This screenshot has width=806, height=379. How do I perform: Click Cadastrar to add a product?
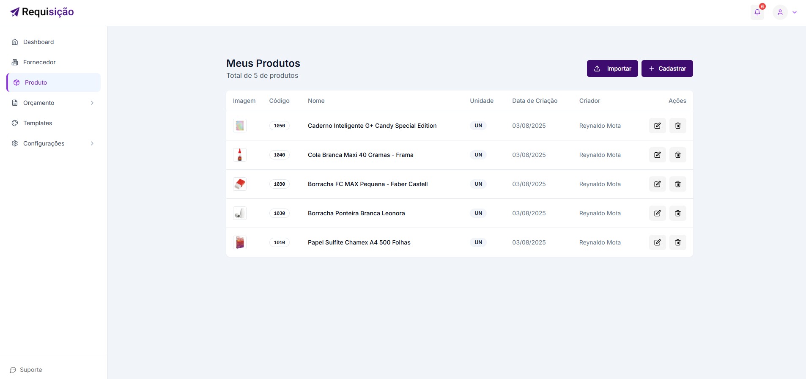click(667, 69)
